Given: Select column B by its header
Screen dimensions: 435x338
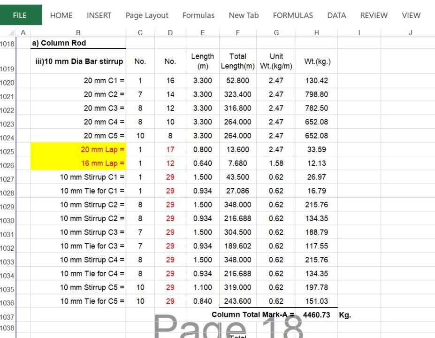Looking at the screenshot, I should coord(78,32).
